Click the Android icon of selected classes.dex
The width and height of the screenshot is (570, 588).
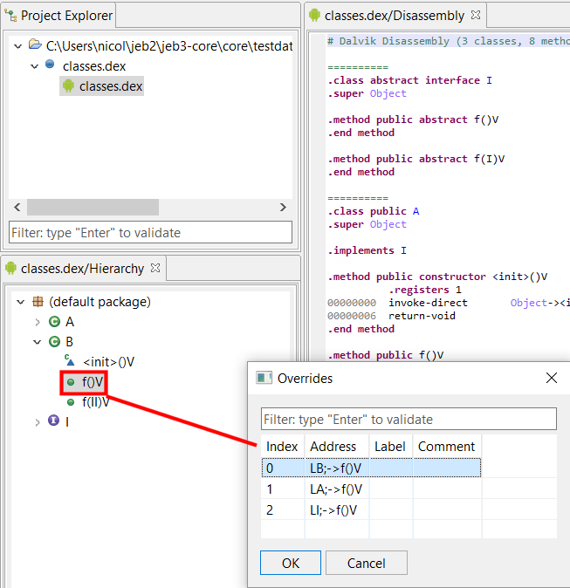point(68,85)
